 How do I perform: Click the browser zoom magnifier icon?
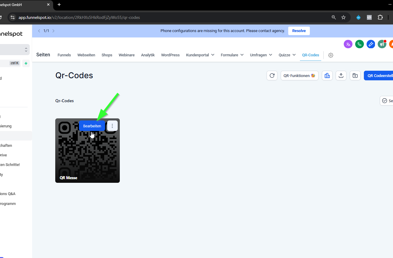tap(334, 17)
